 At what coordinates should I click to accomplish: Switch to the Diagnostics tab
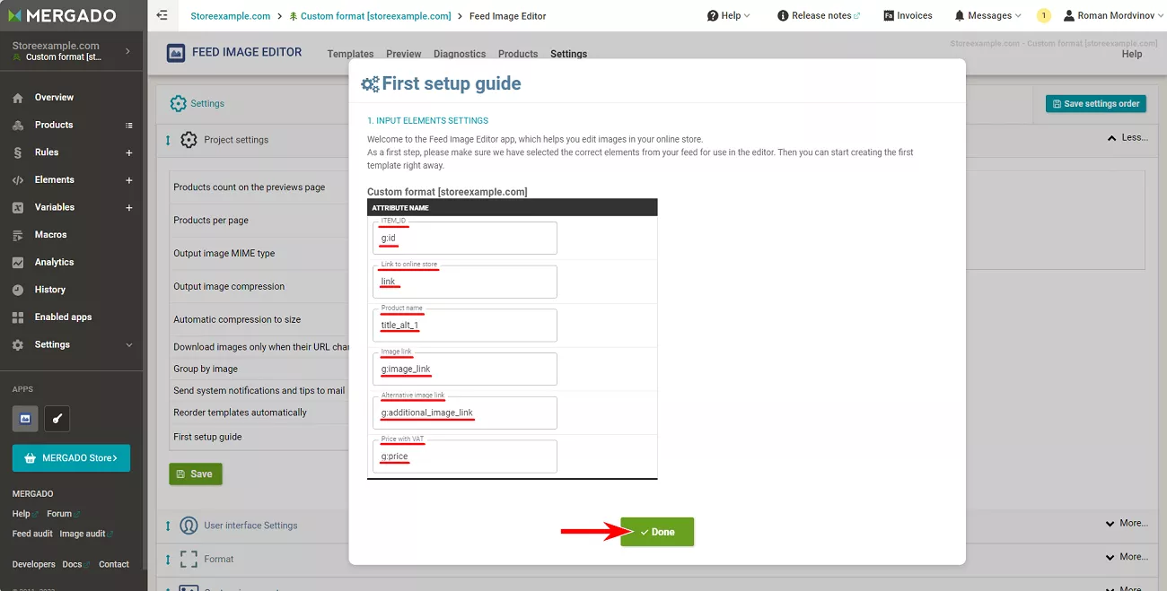click(x=460, y=54)
